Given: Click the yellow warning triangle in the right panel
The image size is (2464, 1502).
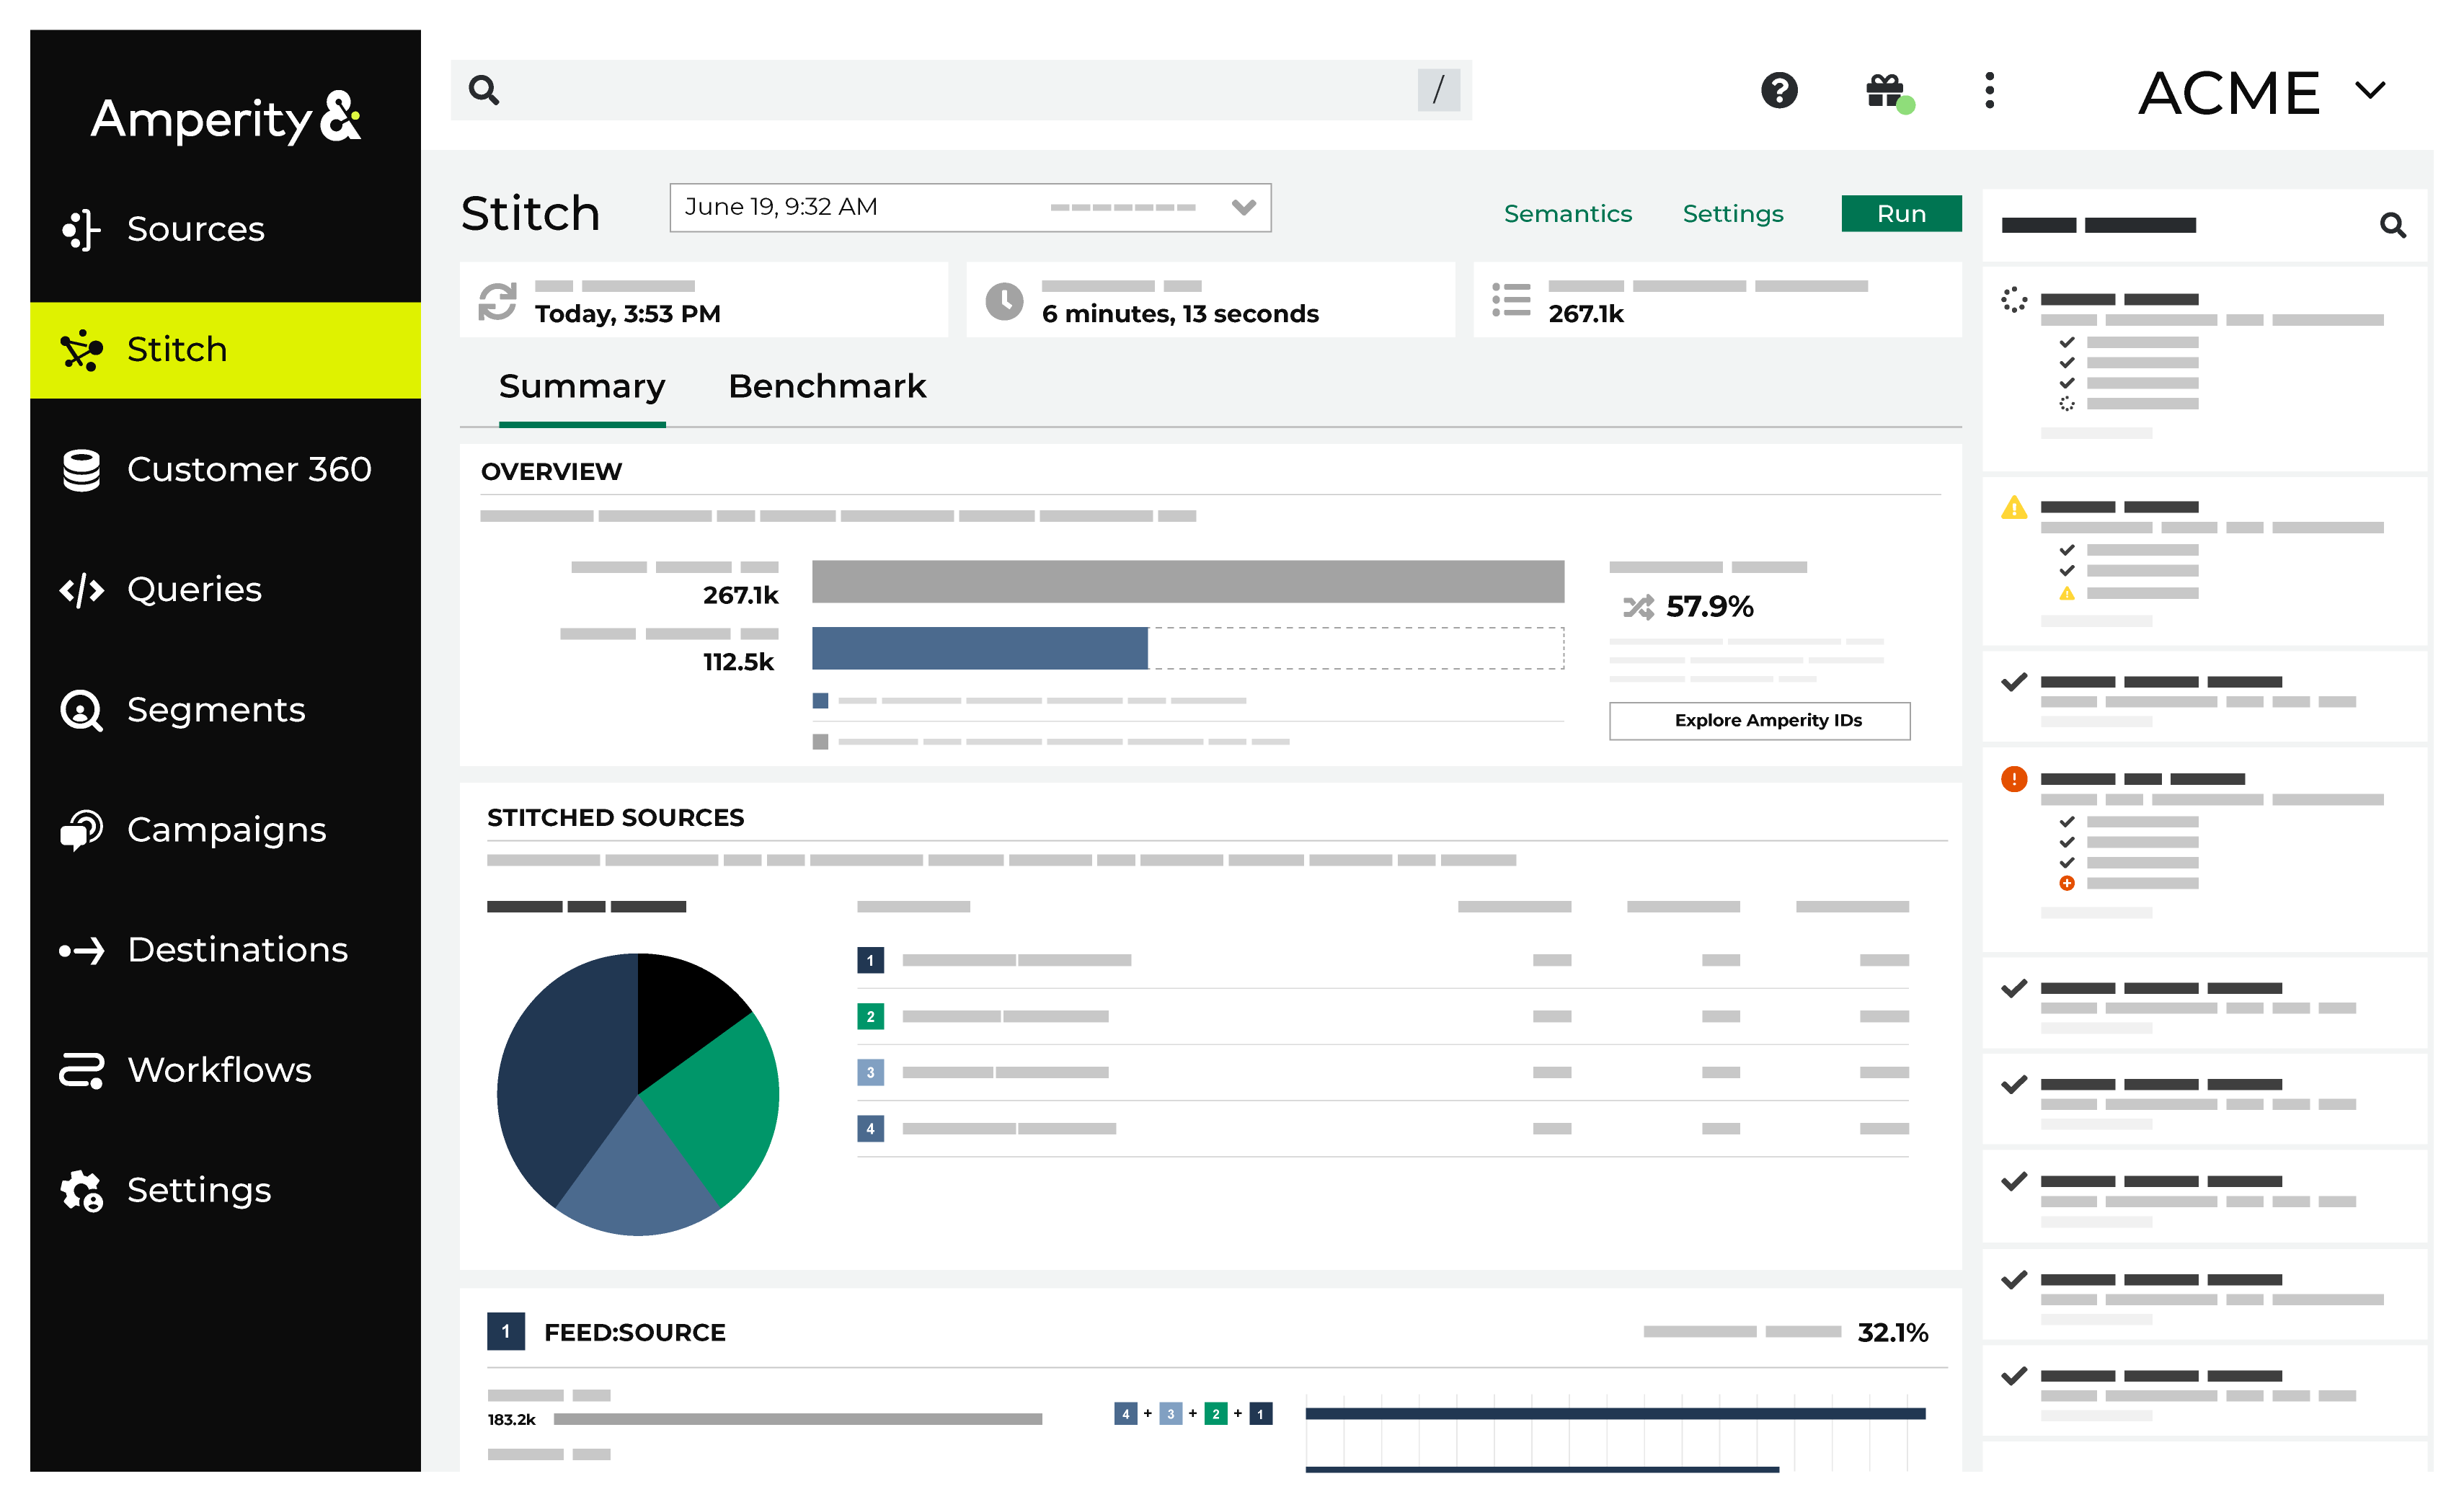Looking at the screenshot, I should 2013,508.
